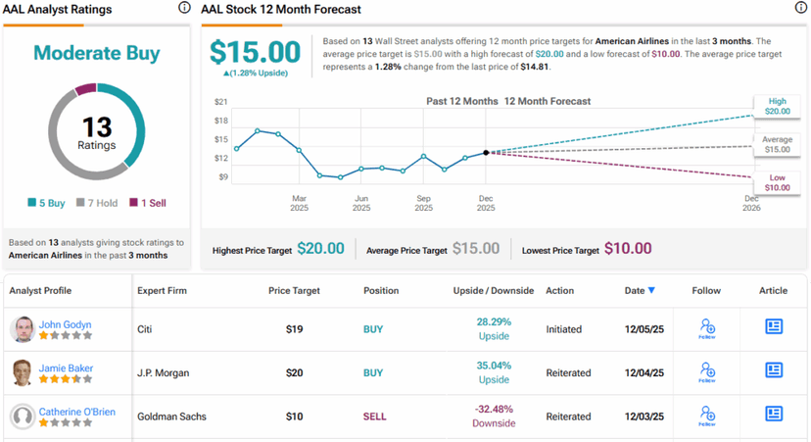The height and width of the screenshot is (442, 811).
Task: Click the High $20.00 forecast label
Action: point(778,106)
